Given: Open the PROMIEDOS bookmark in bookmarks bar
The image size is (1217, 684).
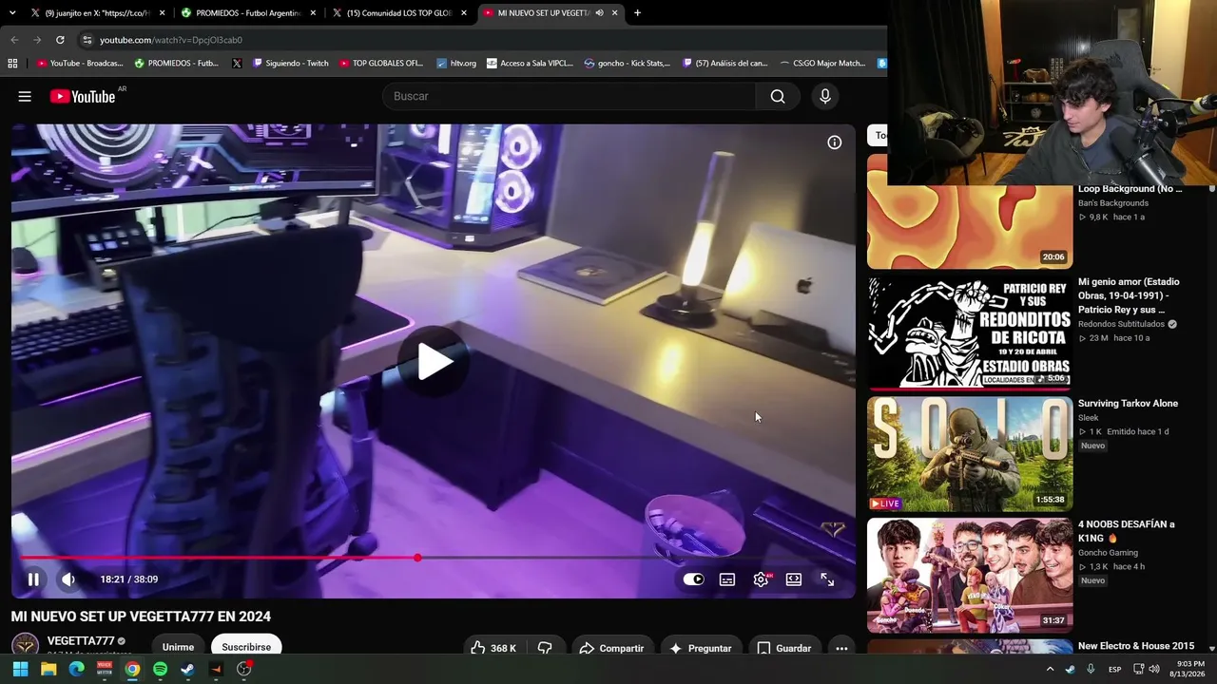Looking at the screenshot, I should point(177,64).
